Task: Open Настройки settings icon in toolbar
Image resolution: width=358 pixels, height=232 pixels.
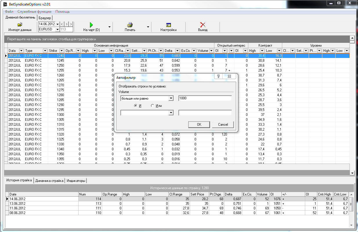Action: coord(168,25)
